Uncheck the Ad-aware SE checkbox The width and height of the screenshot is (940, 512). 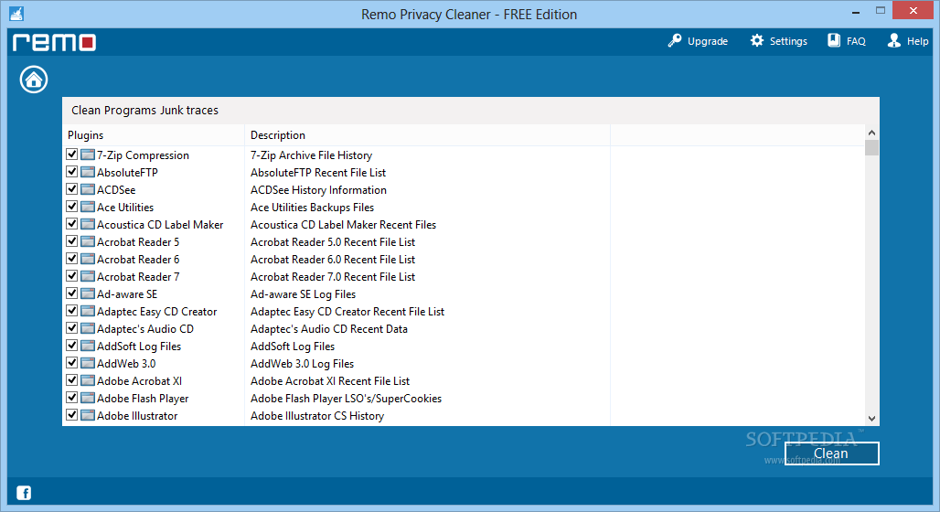(x=72, y=293)
